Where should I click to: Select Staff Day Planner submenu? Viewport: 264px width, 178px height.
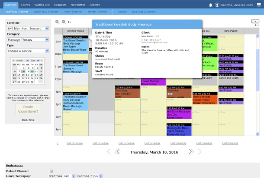pos(17,12)
